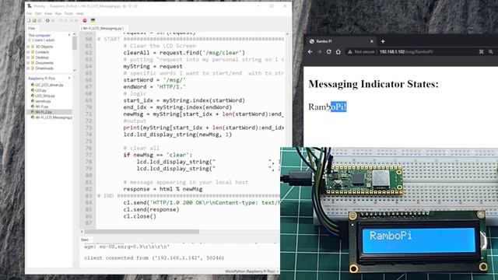Select the Wi-Fi_LCD_Messaging.py editor tab
The image size is (498, 280).
click(103, 28)
